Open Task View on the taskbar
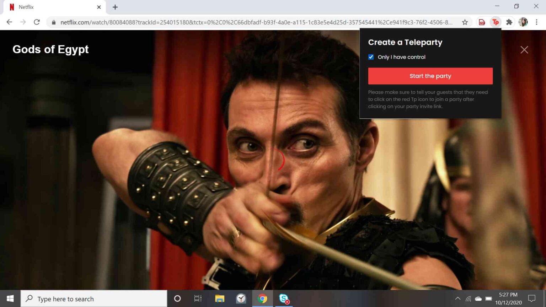Screen dimensions: 546x307 click(x=198, y=299)
